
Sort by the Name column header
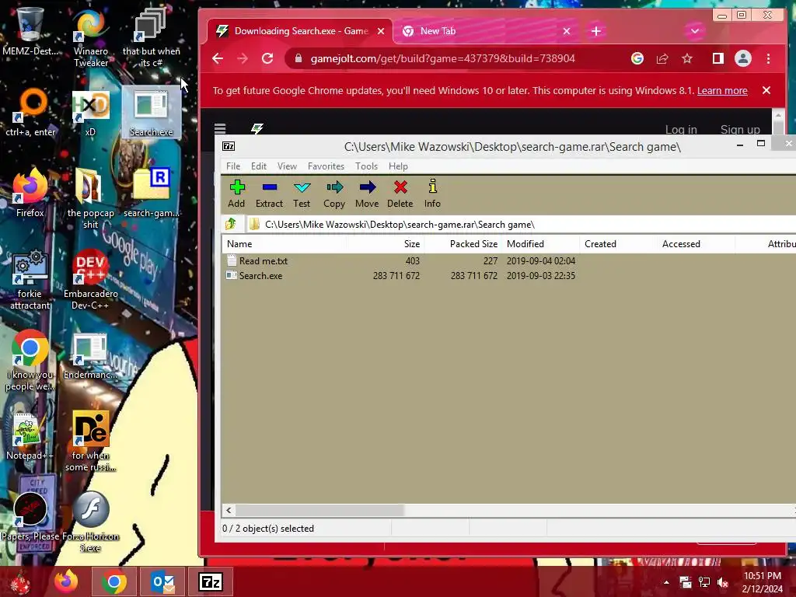(x=285, y=243)
